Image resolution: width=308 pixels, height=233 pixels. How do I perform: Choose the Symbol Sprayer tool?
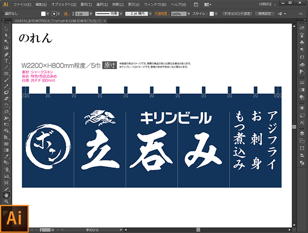point(6,169)
